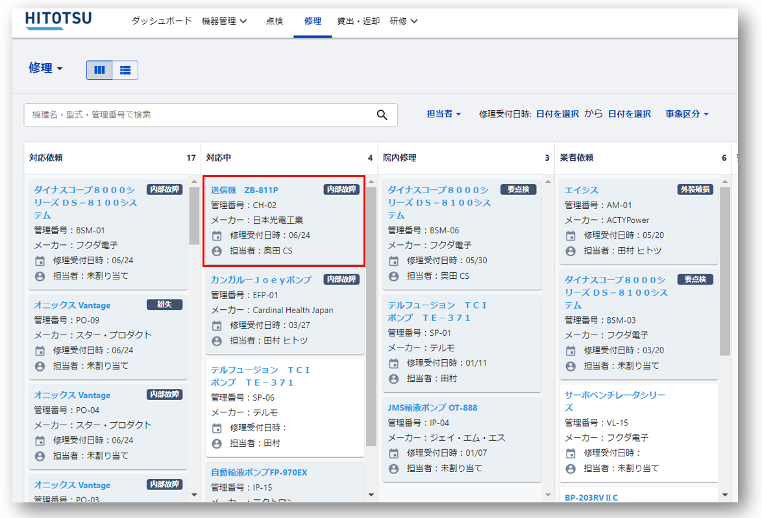Click the 外装破損 tag on エイシス card

(x=695, y=189)
